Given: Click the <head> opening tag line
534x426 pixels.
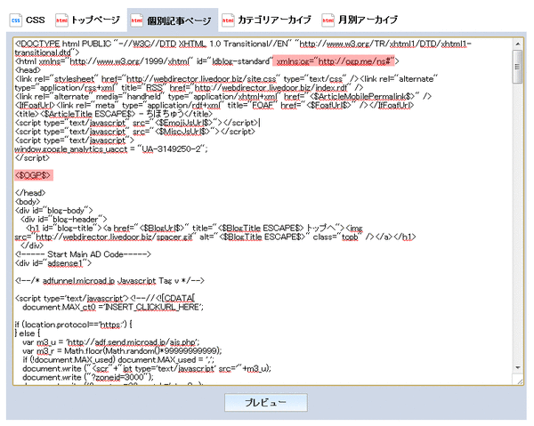Looking at the screenshot, I should click(x=28, y=70).
